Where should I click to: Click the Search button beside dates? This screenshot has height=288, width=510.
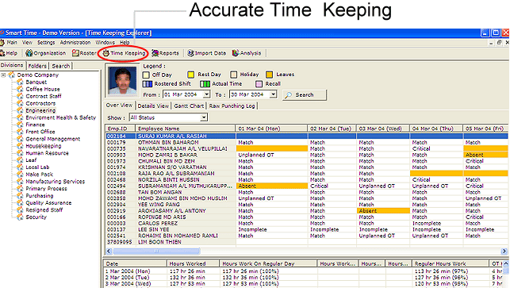(x=305, y=94)
